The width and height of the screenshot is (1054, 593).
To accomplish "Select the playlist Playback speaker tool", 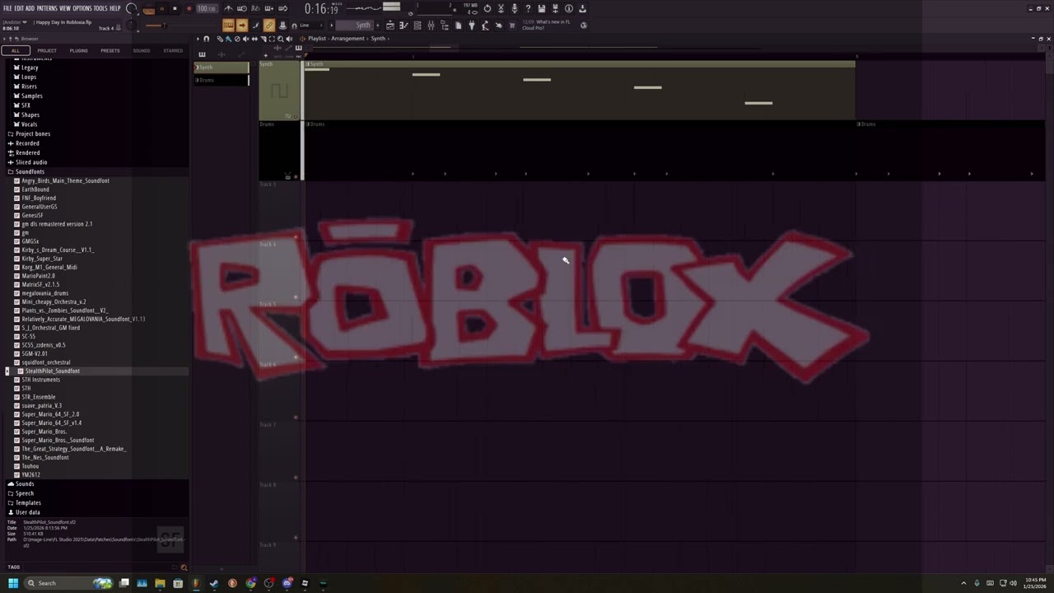I will 289,39.
